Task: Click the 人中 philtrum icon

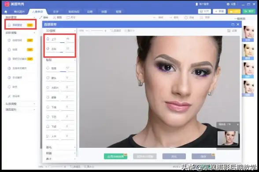Action: pyautogui.click(x=48, y=136)
